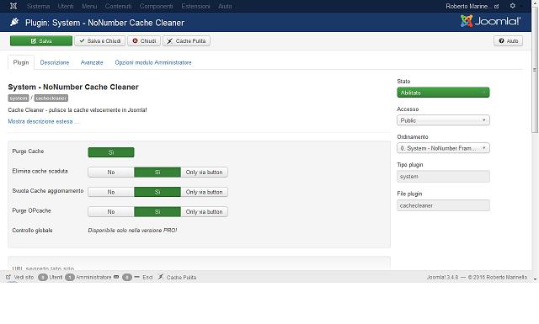
Task: Click the System - NoNumber Cache Cleaner heading
Action: click(73, 87)
